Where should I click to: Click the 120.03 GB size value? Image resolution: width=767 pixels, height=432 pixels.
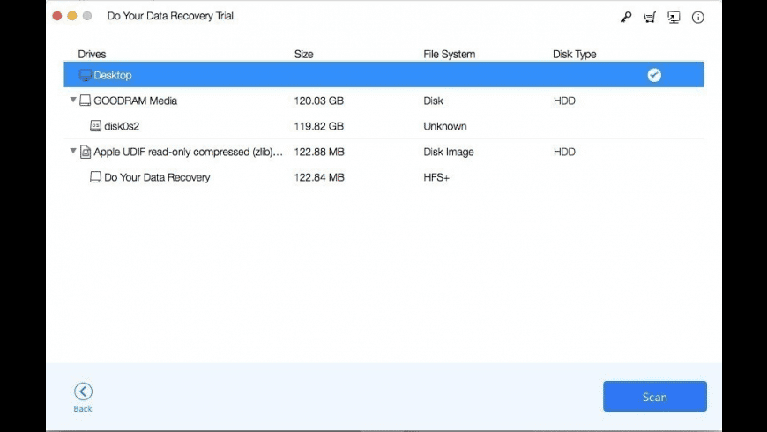(x=319, y=101)
